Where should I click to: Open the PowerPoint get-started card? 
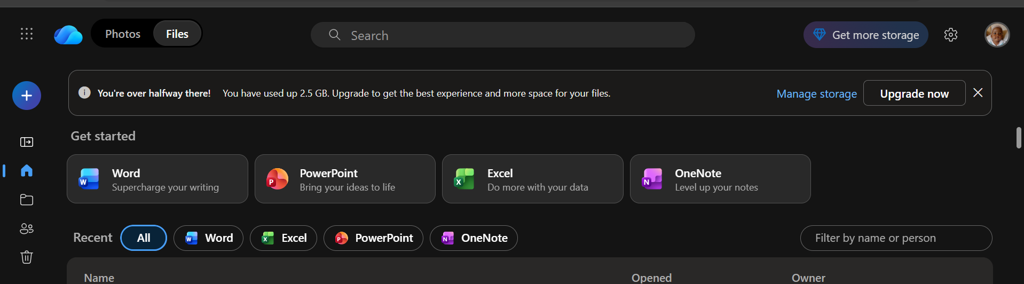coord(345,179)
